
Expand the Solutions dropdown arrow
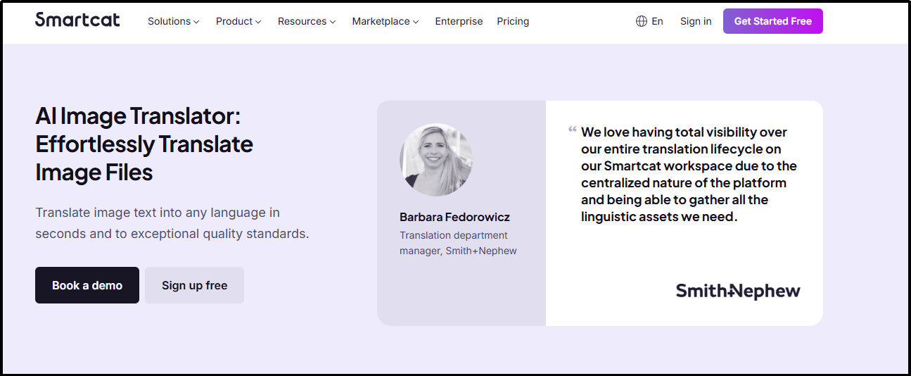196,22
